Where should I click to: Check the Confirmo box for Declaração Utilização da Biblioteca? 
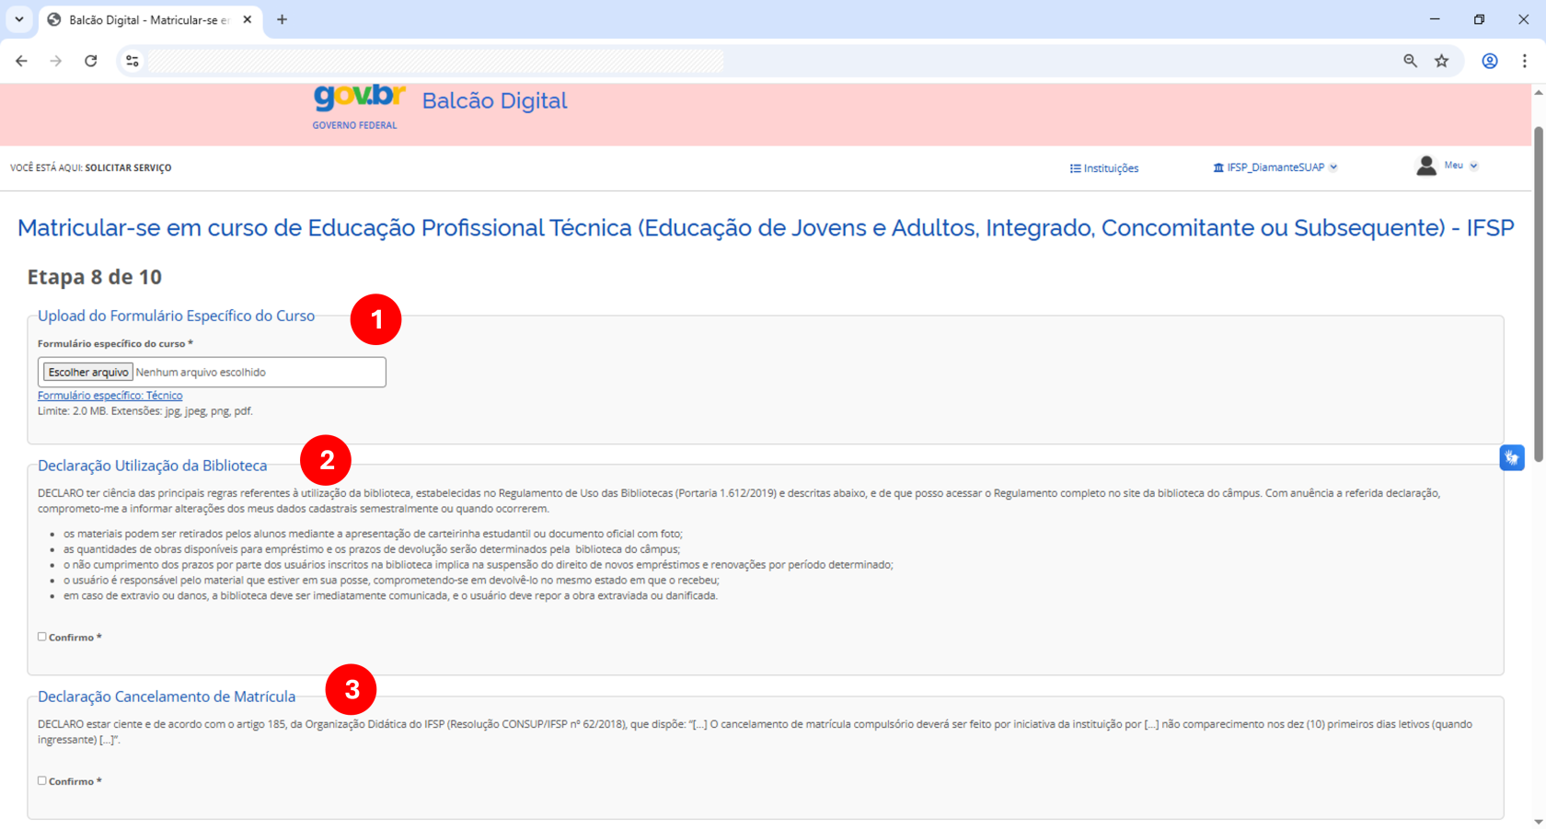pos(41,636)
